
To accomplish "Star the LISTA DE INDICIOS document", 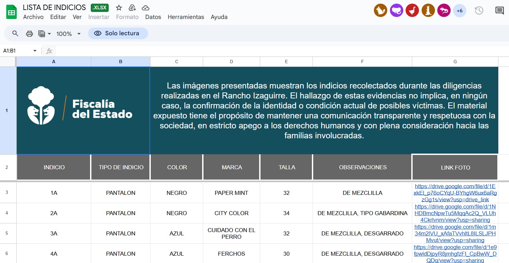I will (119, 8).
